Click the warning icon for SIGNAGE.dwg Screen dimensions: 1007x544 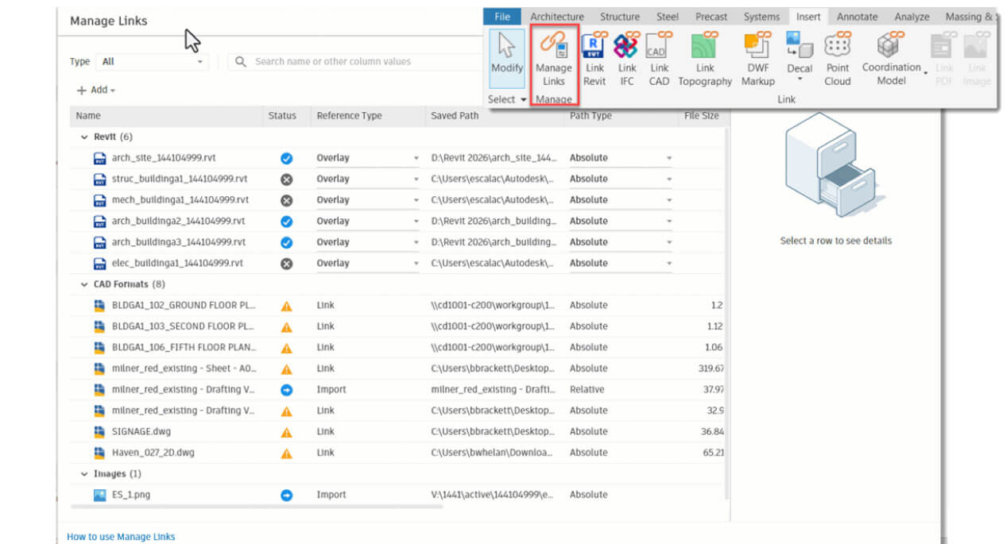click(287, 432)
